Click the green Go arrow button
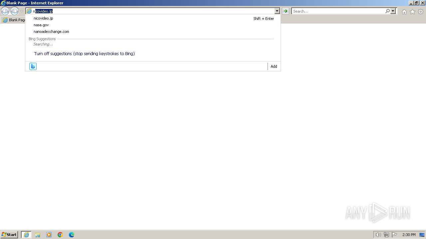 [286, 11]
